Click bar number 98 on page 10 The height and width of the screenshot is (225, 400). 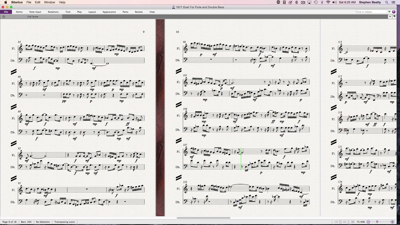click(185, 42)
